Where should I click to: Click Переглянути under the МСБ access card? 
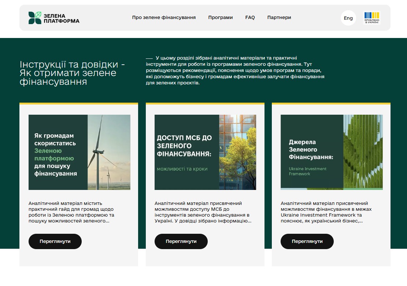[x=181, y=241]
